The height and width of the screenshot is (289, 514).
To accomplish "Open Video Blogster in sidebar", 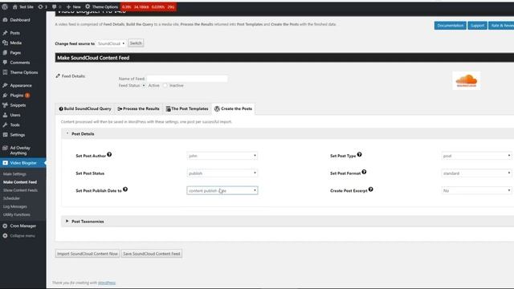I will click(x=23, y=163).
